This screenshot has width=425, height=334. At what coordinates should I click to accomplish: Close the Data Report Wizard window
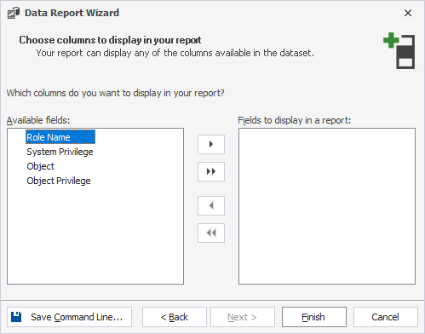(408, 13)
